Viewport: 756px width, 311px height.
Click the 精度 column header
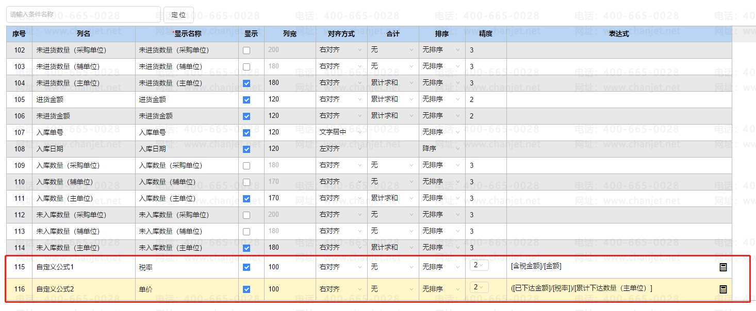(486, 34)
